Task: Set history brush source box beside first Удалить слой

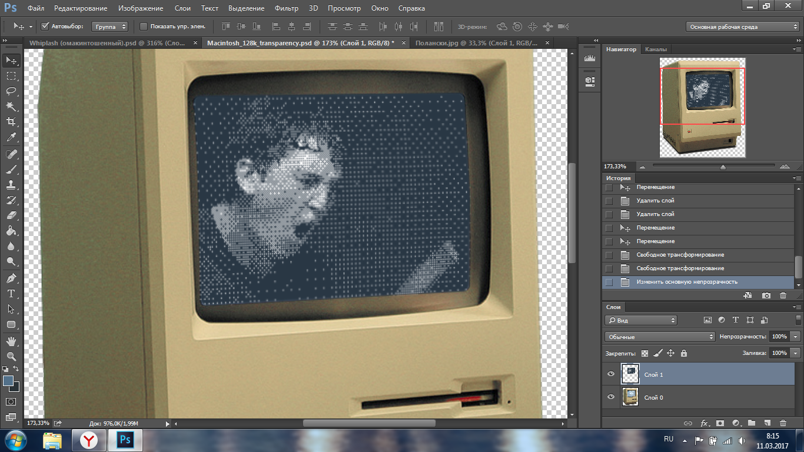Action: [x=609, y=201]
